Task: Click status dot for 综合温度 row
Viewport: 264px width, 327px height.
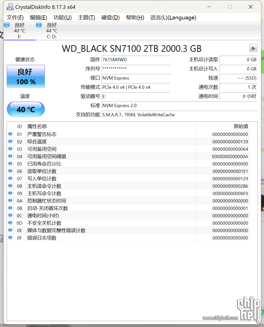Action: (10, 141)
